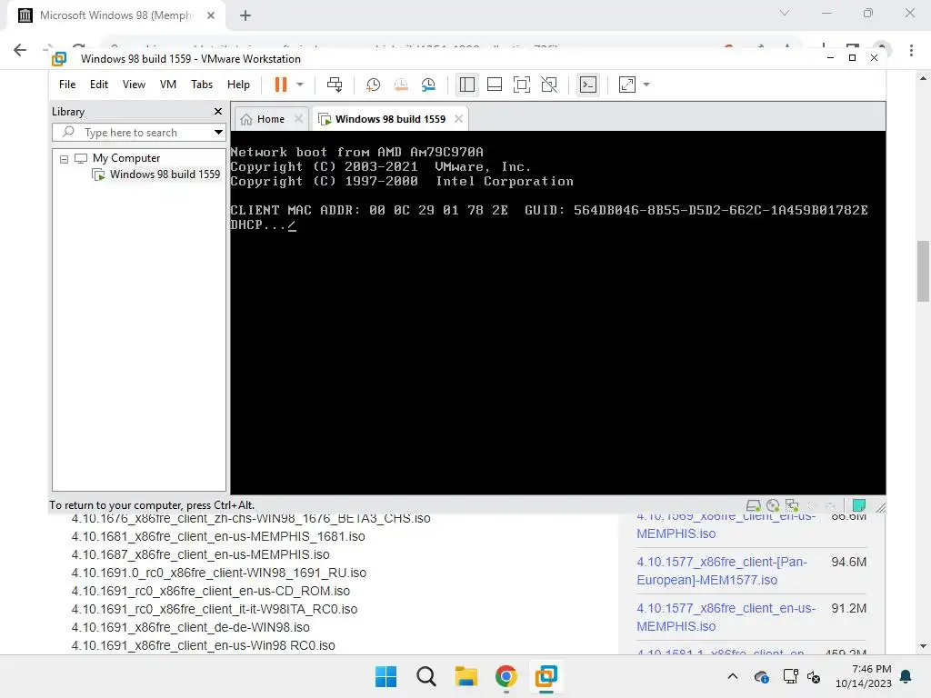Click the Unity mode toolbar icon
Viewport: 931px width, 698px height.
pos(549,85)
